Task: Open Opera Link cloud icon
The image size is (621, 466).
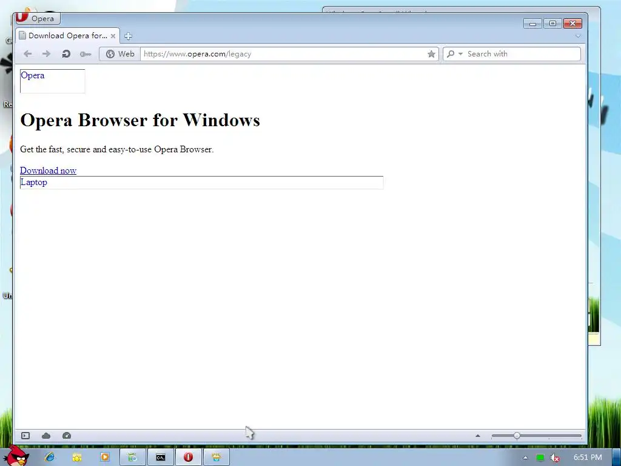Action: (46, 436)
